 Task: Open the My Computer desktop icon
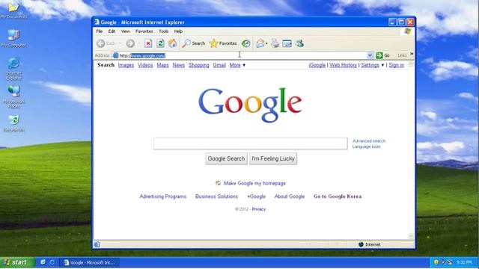click(13, 38)
